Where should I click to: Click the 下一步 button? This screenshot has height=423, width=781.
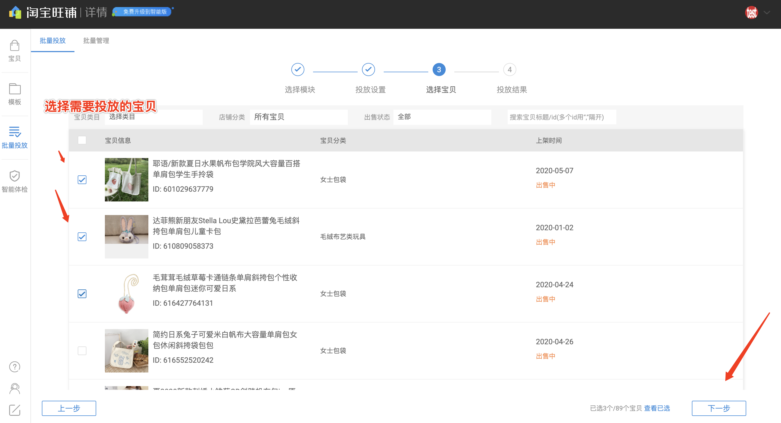point(718,408)
